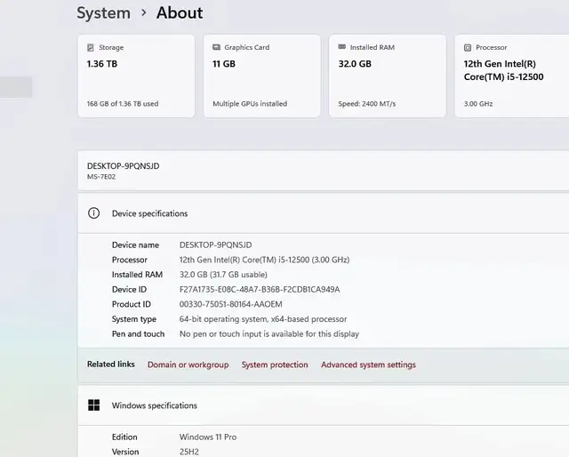Screen dimensions: 569x457
Task: Open the Installed RAM 32.0 GB card
Action: (388, 76)
